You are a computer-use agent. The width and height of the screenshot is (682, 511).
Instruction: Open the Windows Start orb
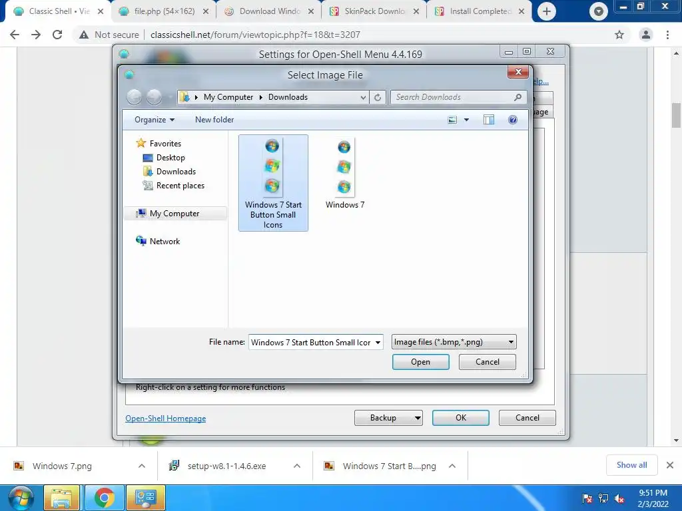click(21, 498)
